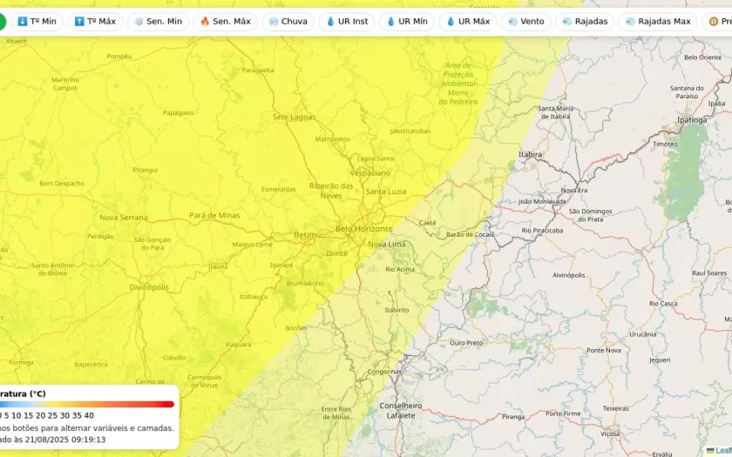Select the Tº Máx up-arrow layer button
Image resolution: width=732 pixels, height=457 pixels.
[95, 21]
